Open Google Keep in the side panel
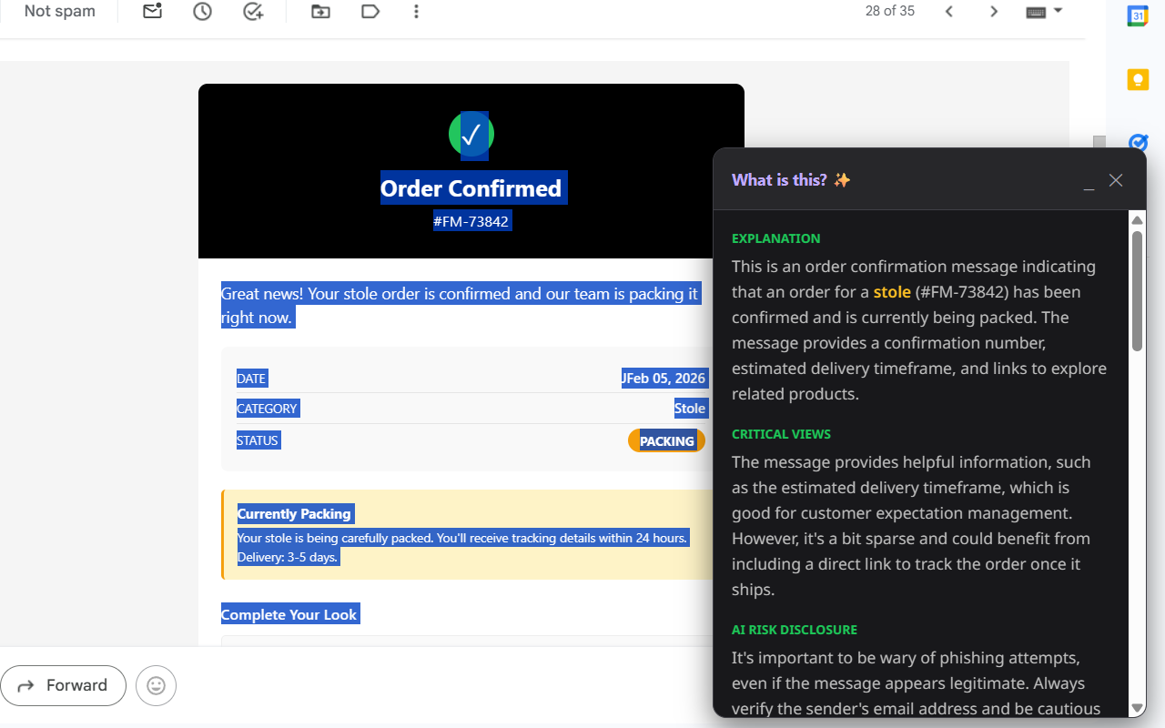Image resolution: width=1165 pixels, height=728 pixels. tap(1138, 79)
